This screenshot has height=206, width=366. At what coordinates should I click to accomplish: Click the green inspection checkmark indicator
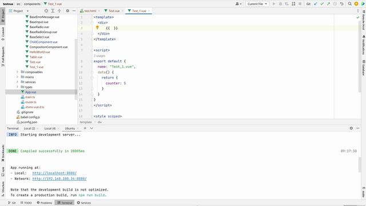point(358,17)
